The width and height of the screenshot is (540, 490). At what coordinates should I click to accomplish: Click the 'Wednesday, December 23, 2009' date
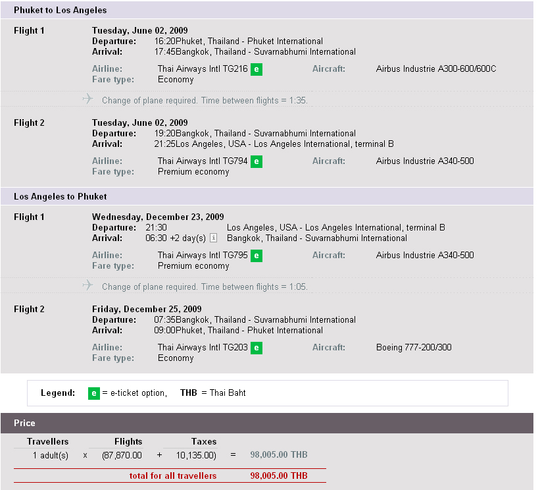(x=158, y=217)
